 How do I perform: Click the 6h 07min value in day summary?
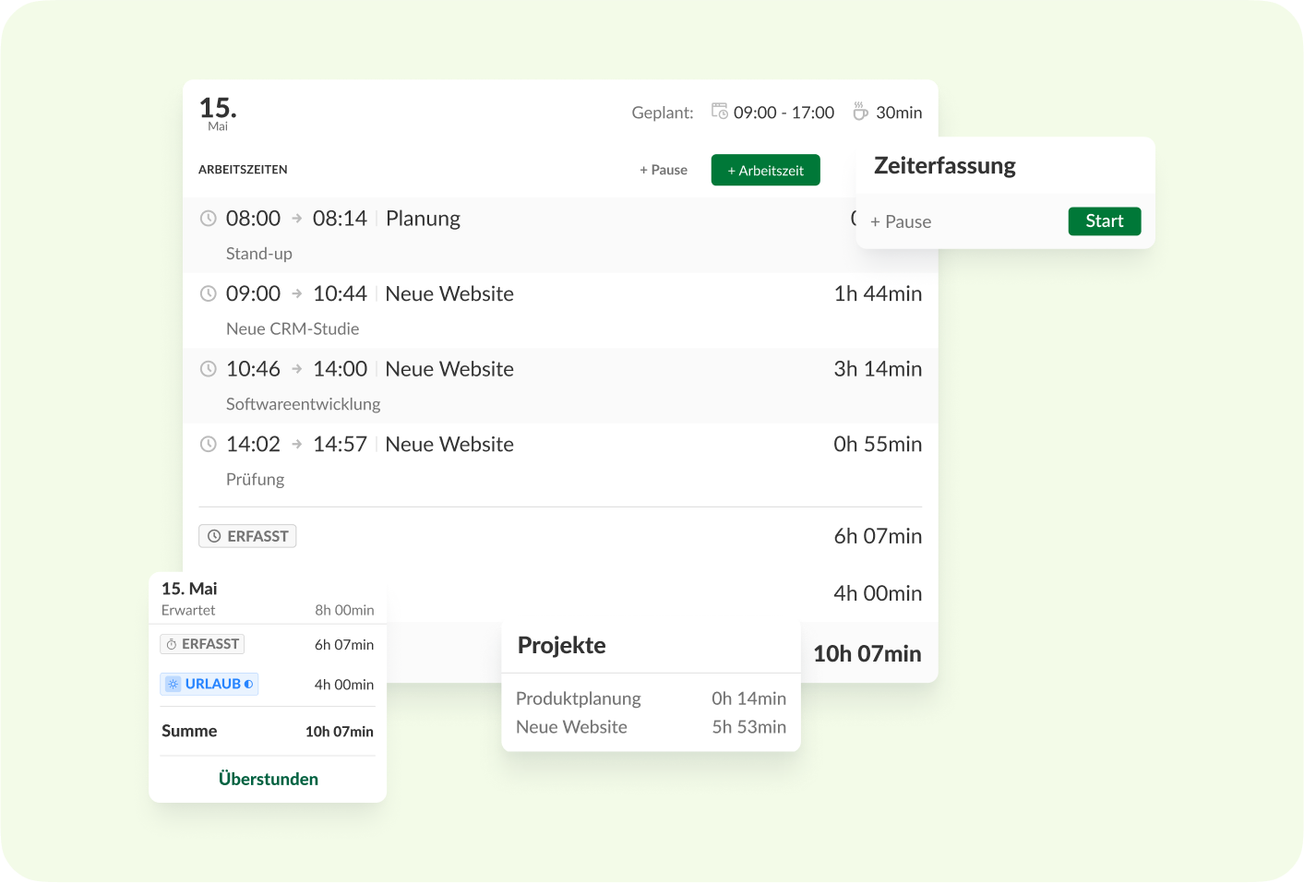[x=344, y=645]
